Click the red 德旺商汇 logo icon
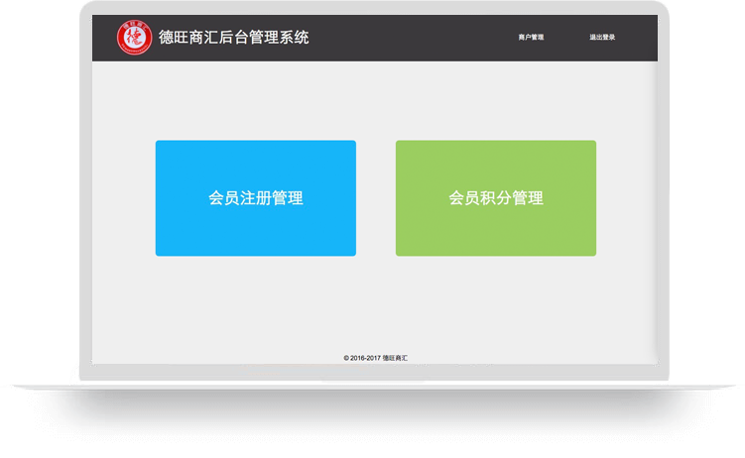 135,37
